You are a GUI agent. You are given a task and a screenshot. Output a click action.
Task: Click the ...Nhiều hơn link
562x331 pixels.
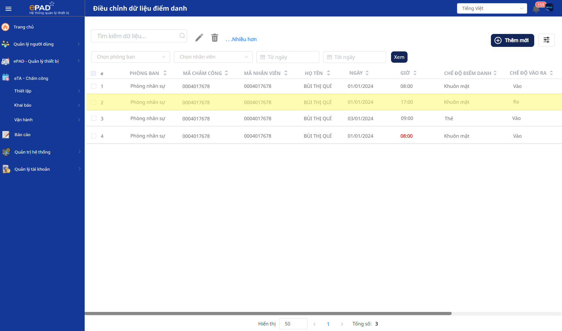(241, 39)
